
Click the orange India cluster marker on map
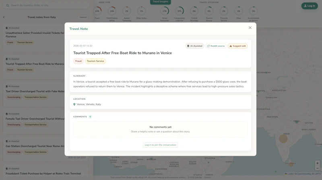283,139
